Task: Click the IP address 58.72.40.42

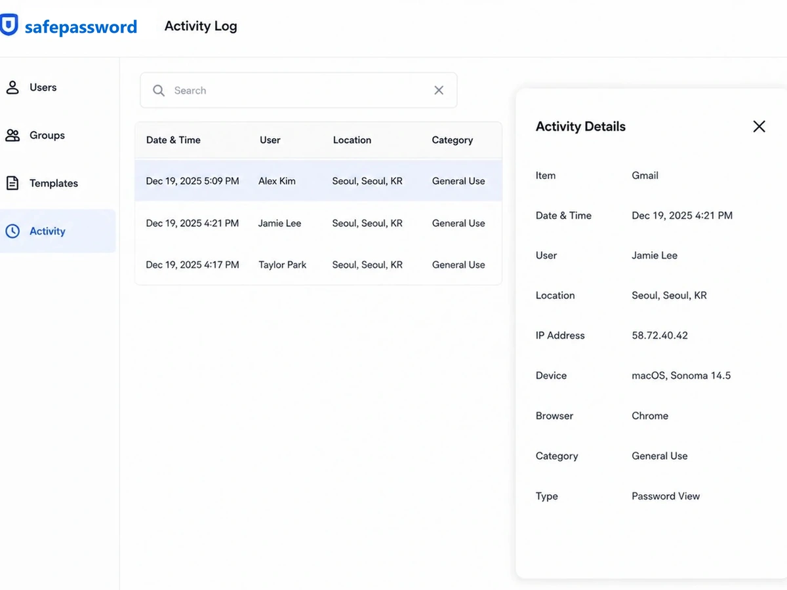Action: [660, 336]
